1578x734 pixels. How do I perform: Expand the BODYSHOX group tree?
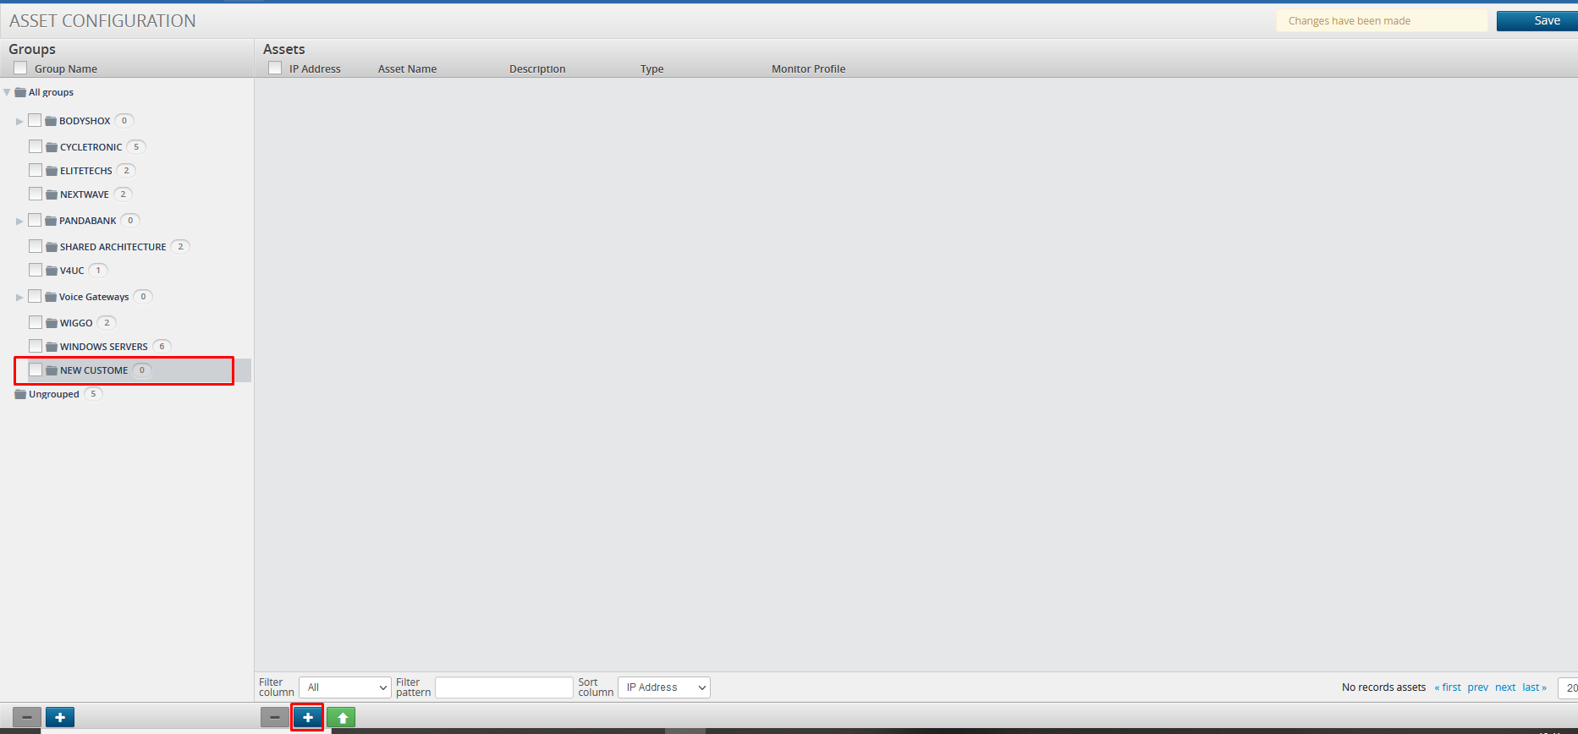pyautogui.click(x=19, y=122)
